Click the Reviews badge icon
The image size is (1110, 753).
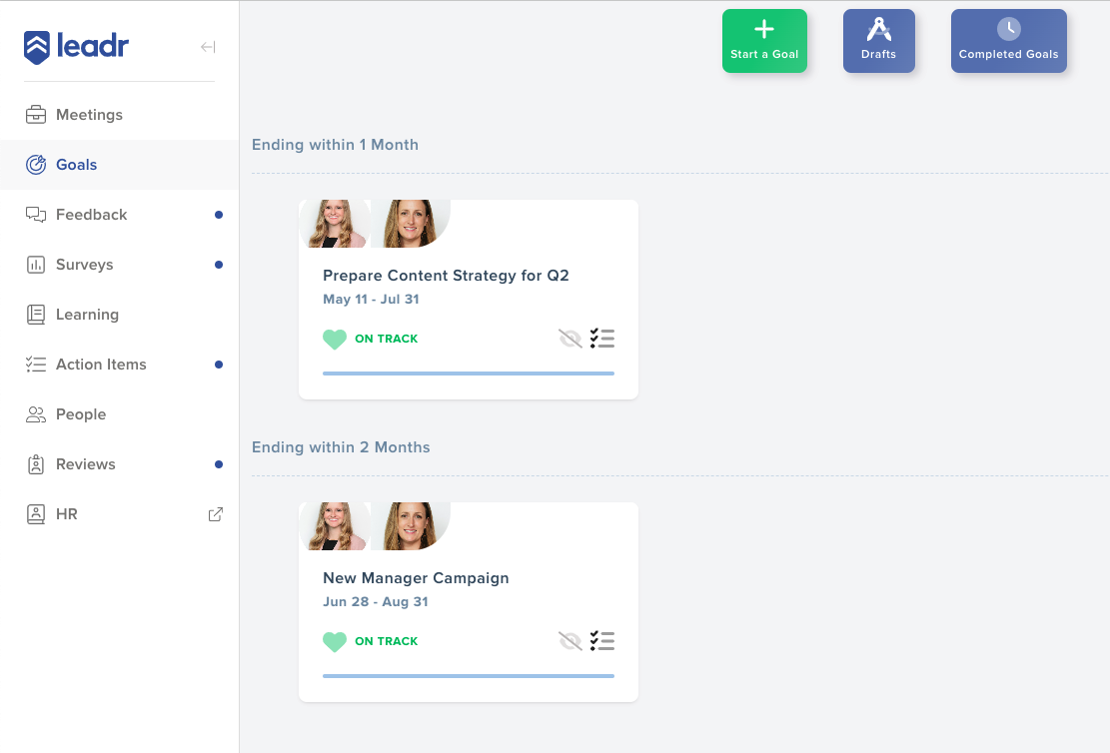pyautogui.click(x=36, y=464)
